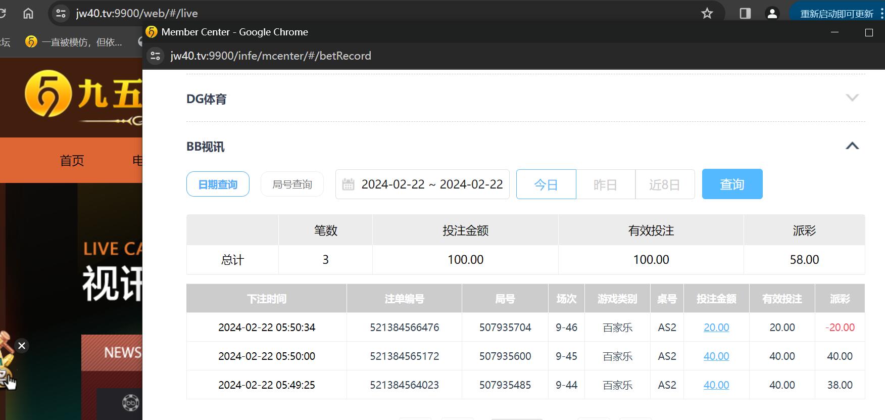Click the BB视讯 section title

[206, 147]
